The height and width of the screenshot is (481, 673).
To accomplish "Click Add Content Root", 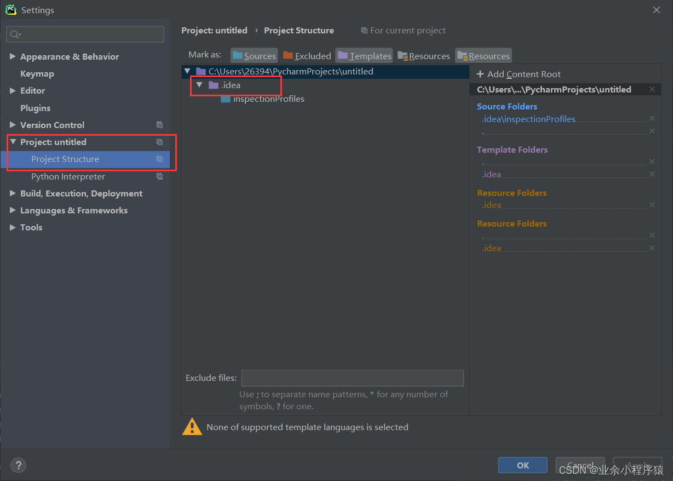I will click(x=519, y=74).
